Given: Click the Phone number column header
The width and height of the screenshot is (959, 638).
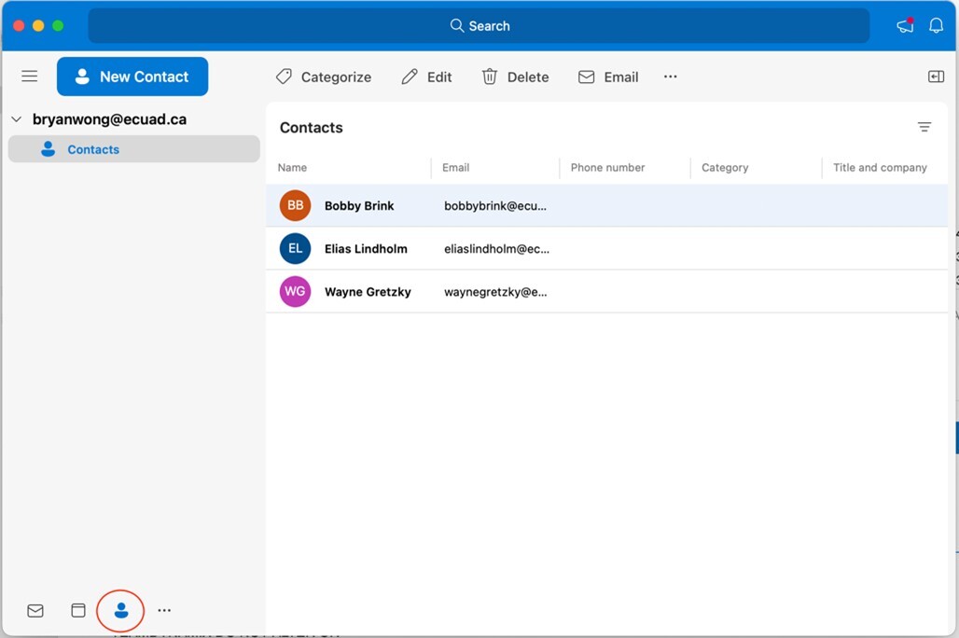Looking at the screenshot, I should pos(607,168).
